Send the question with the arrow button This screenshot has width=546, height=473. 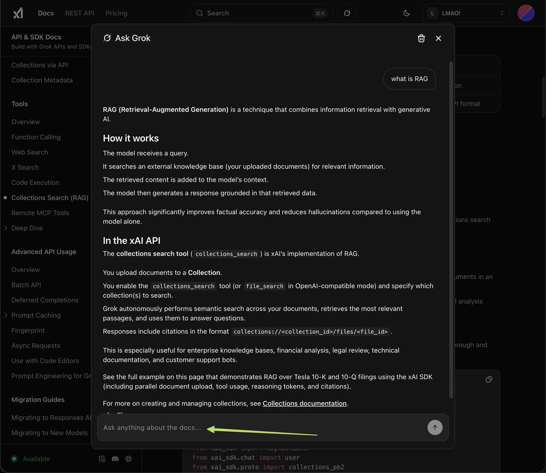(x=435, y=427)
